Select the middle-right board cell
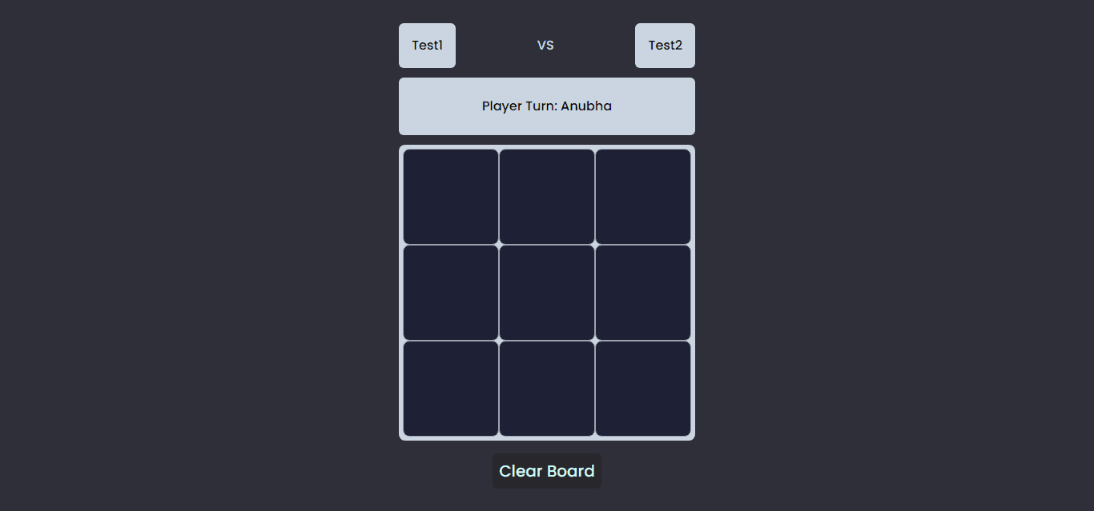 (643, 293)
